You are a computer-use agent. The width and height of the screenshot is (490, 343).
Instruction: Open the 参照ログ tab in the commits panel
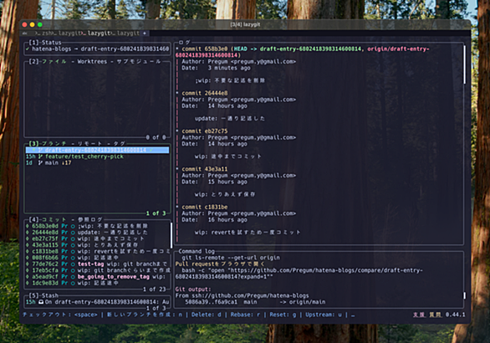(89, 219)
